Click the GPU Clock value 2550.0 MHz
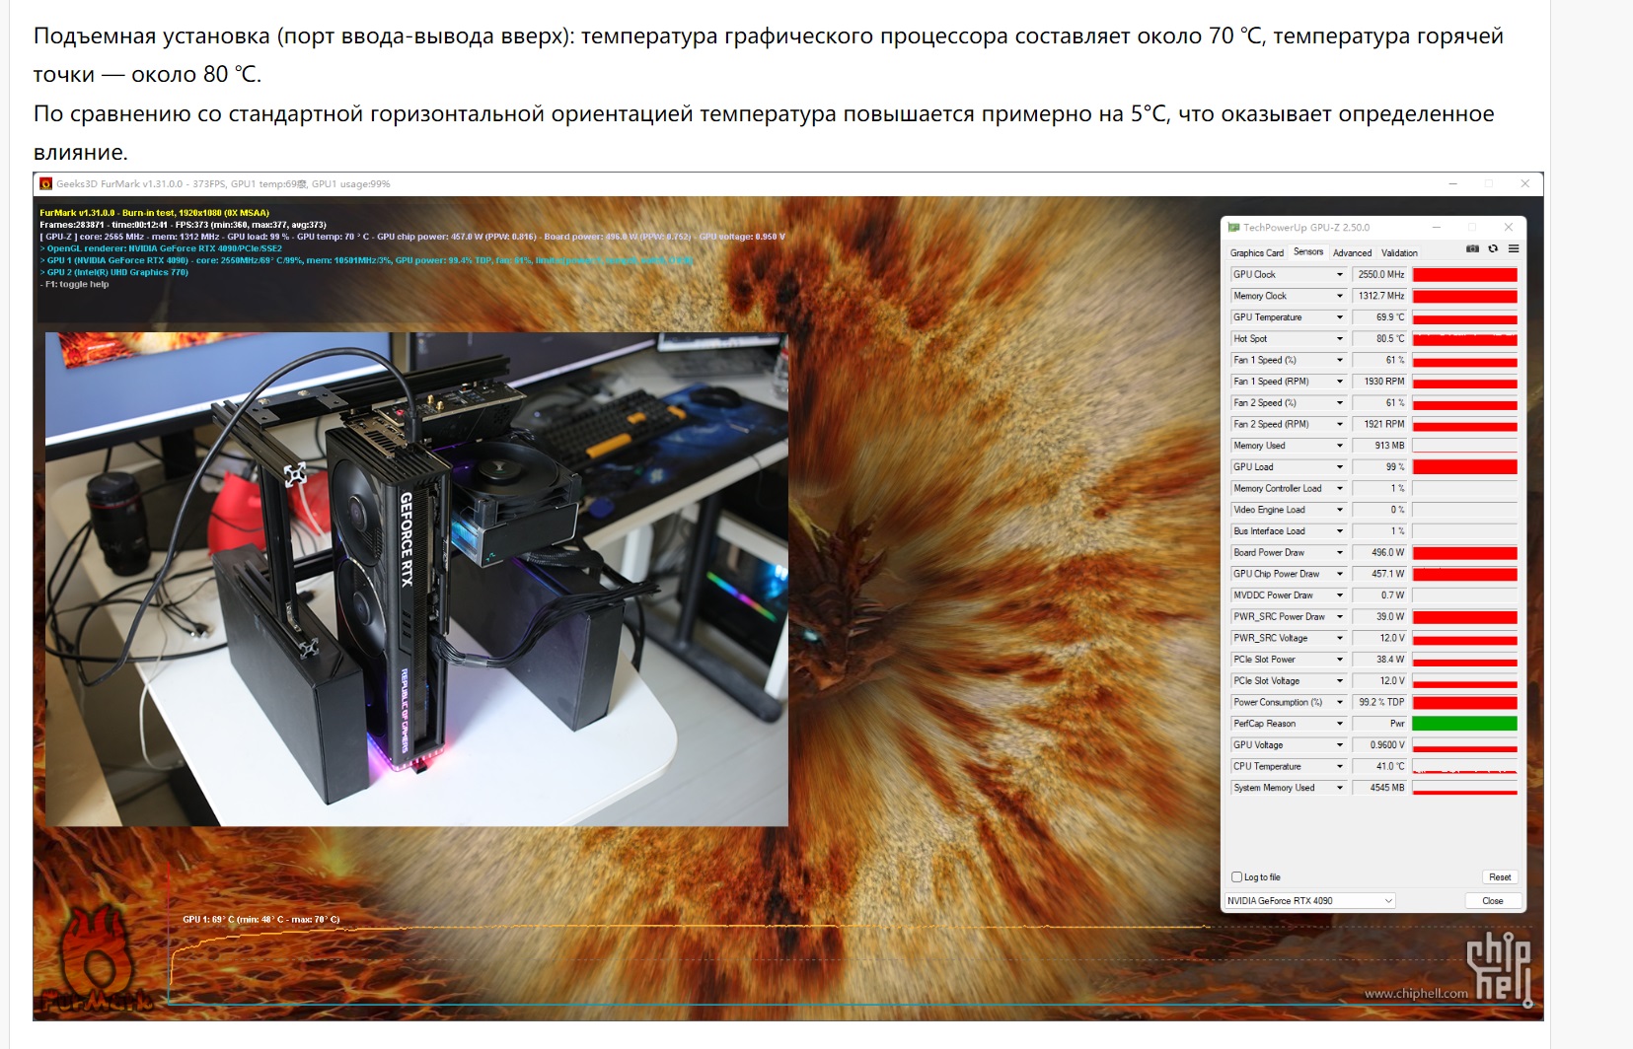Screen dimensions: 1633x1049 coord(1379,275)
